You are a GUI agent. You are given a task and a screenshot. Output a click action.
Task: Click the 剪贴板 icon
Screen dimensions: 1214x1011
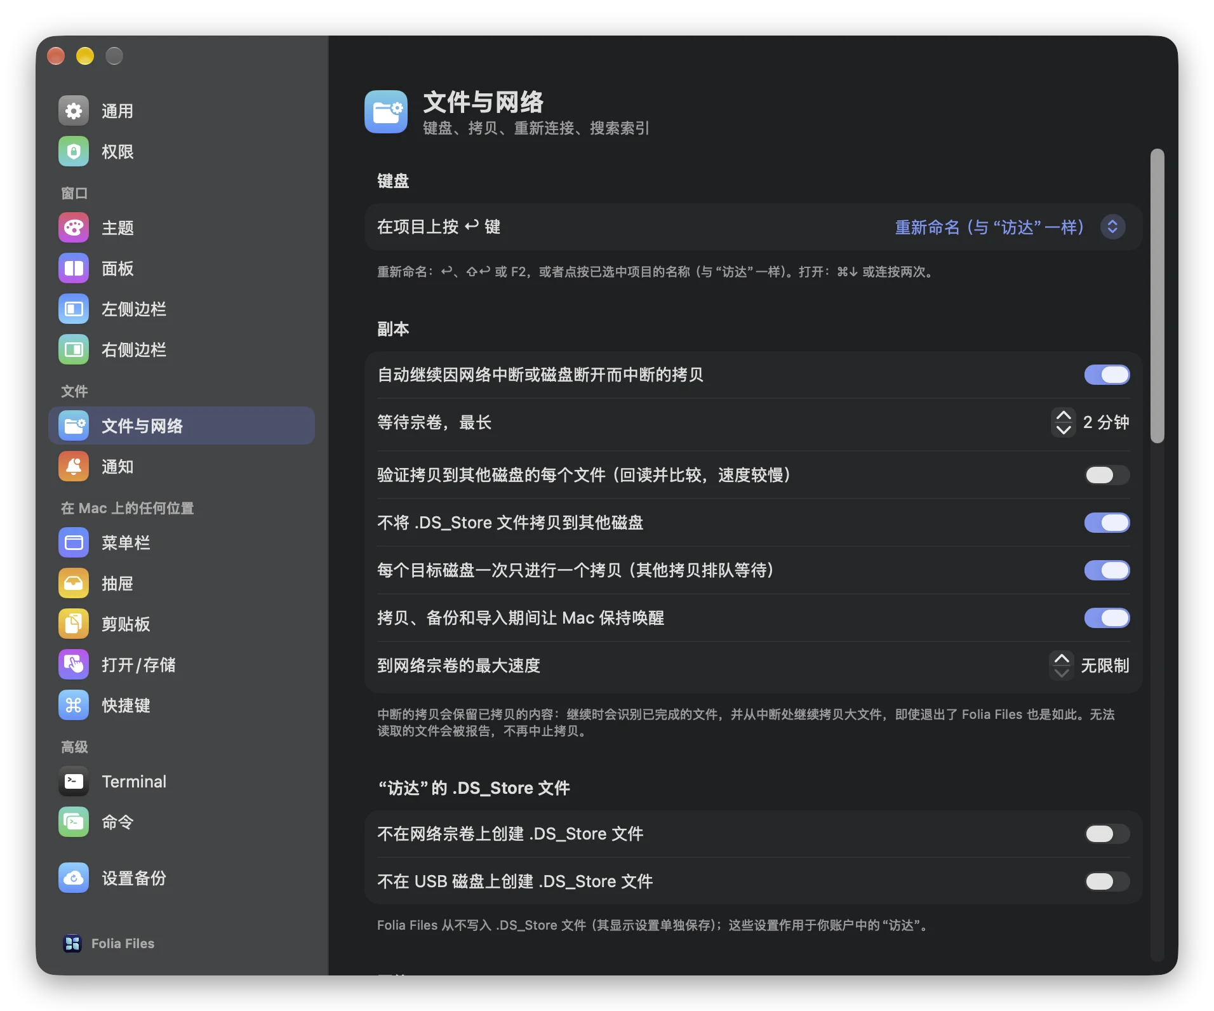pyautogui.click(x=74, y=624)
